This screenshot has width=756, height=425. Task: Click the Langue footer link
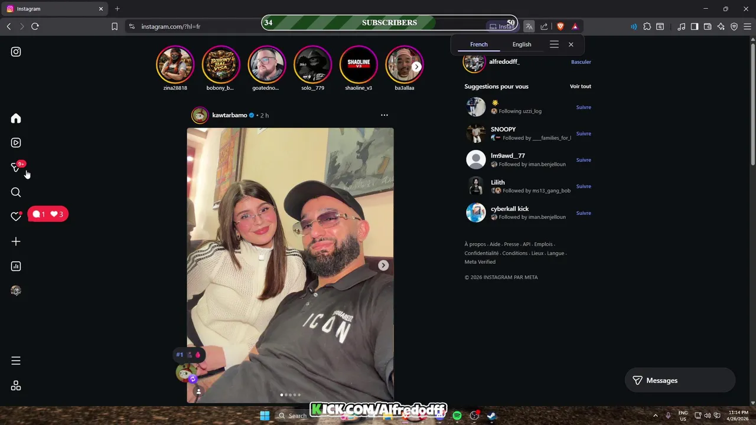(555, 253)
